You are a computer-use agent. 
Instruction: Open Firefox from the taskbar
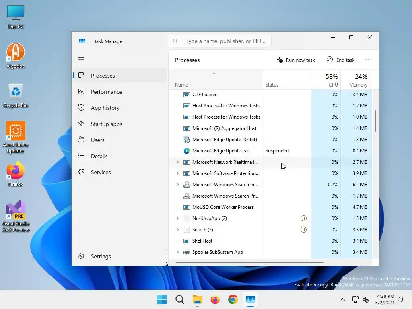coord(215,299)
